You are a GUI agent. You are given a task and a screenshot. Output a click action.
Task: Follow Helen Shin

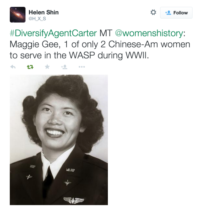(x=176, y=13)
